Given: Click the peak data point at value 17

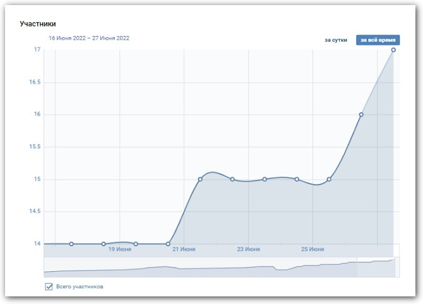Looking at the screenshot, I should [393, 50].
